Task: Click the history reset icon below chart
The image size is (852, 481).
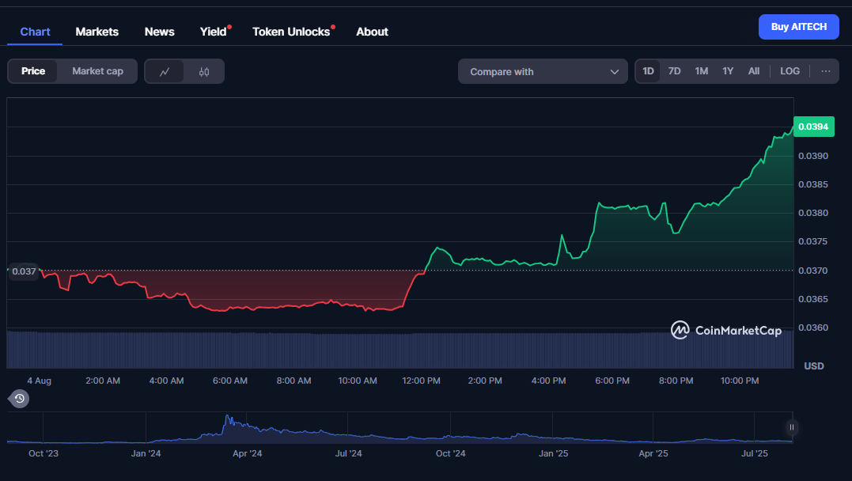Action: (x=19, y=399)
